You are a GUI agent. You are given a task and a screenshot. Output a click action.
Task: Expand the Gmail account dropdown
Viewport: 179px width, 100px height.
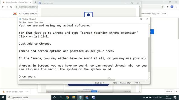click(x=165, y=14)
